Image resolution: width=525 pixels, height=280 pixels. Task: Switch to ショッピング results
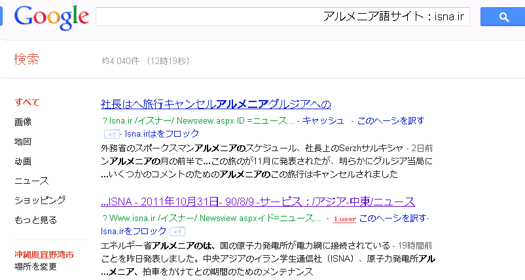(x=40, y=200)
